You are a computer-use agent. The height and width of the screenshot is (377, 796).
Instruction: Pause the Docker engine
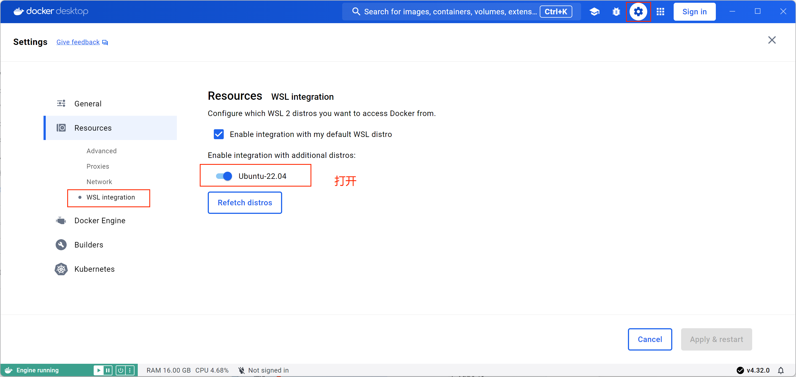[107, 370]
